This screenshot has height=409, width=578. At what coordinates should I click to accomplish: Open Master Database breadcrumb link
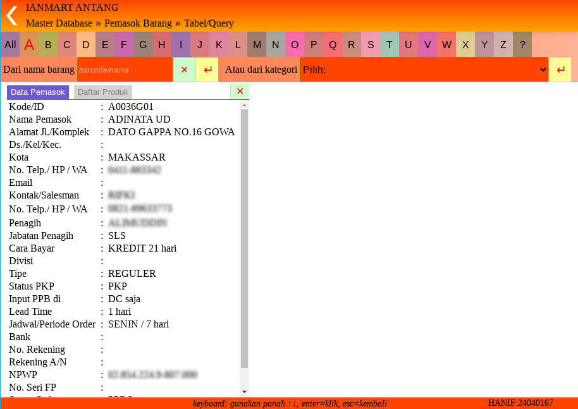(59, 23)
